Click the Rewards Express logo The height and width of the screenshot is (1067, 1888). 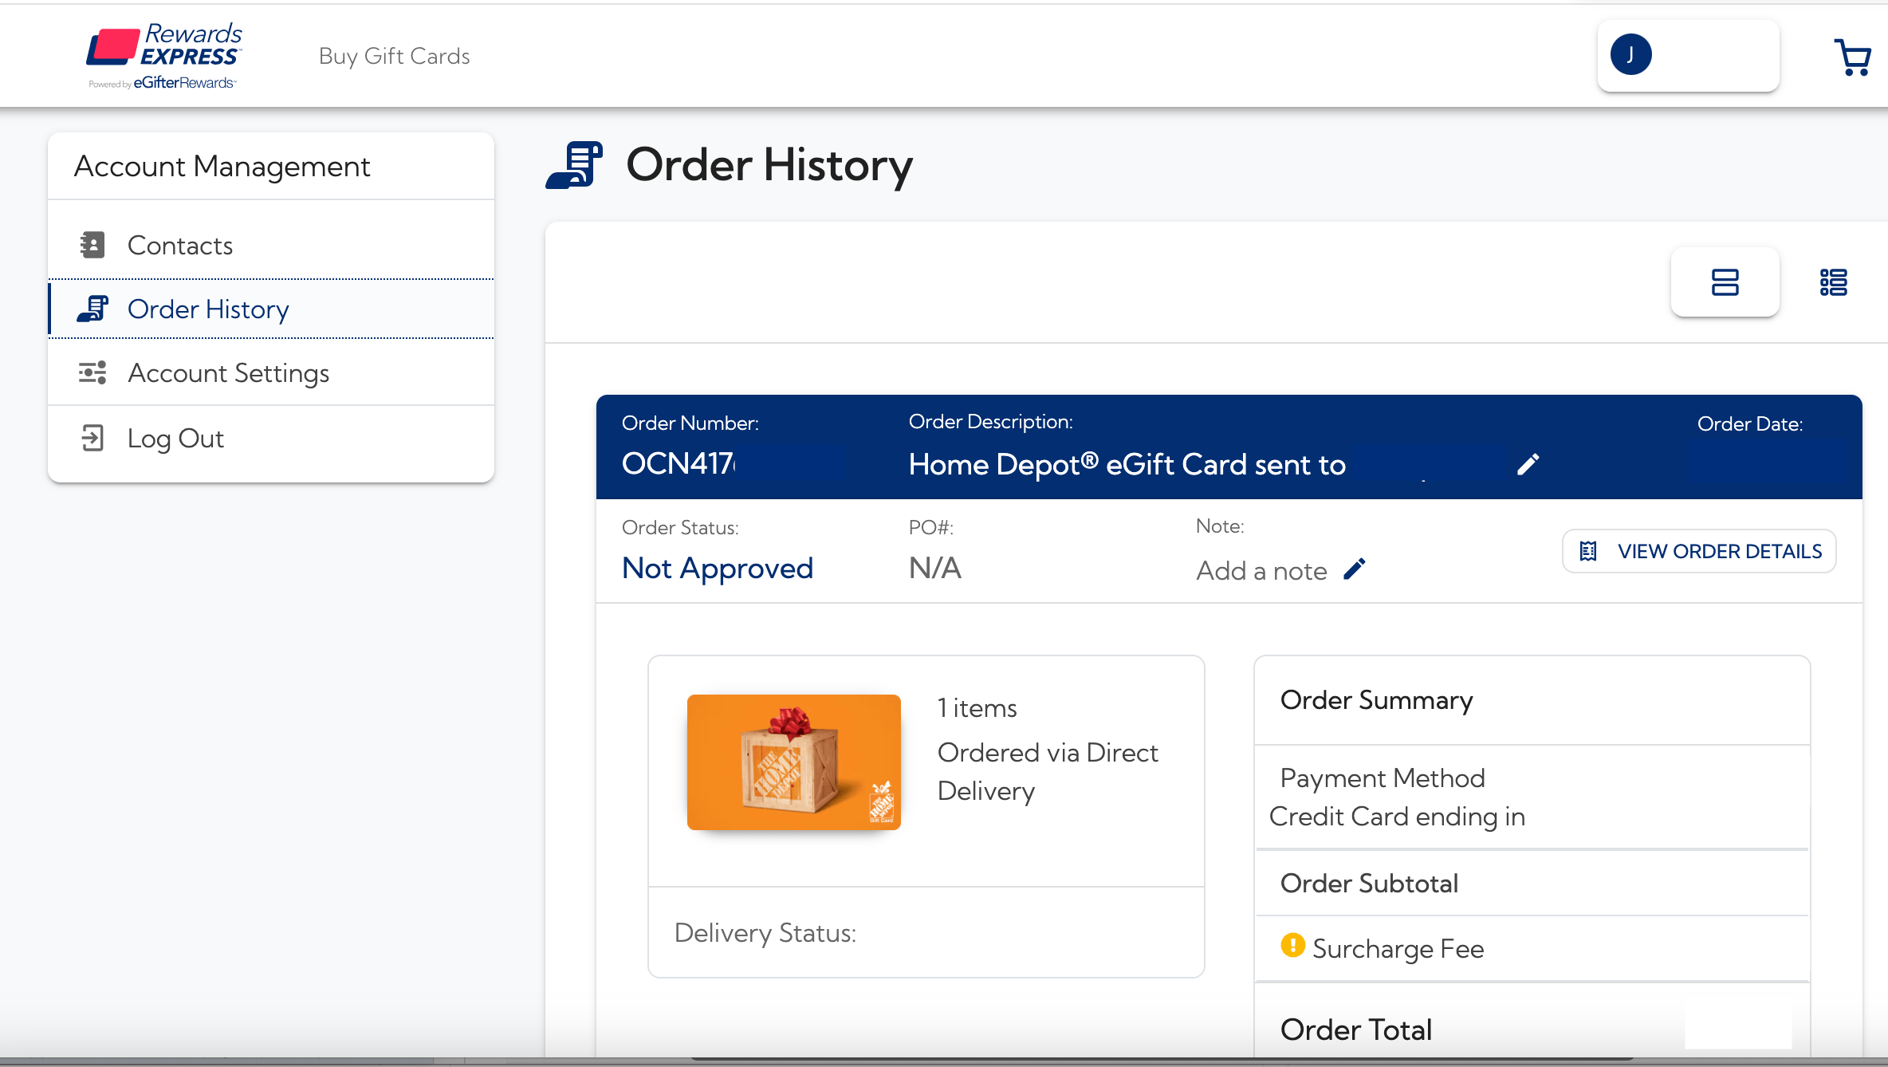tap(165, 55)
